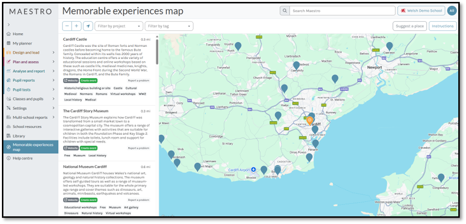Click the Suggest a place button
This screenshot has width=466, height=224.
[x=409, y=26]
